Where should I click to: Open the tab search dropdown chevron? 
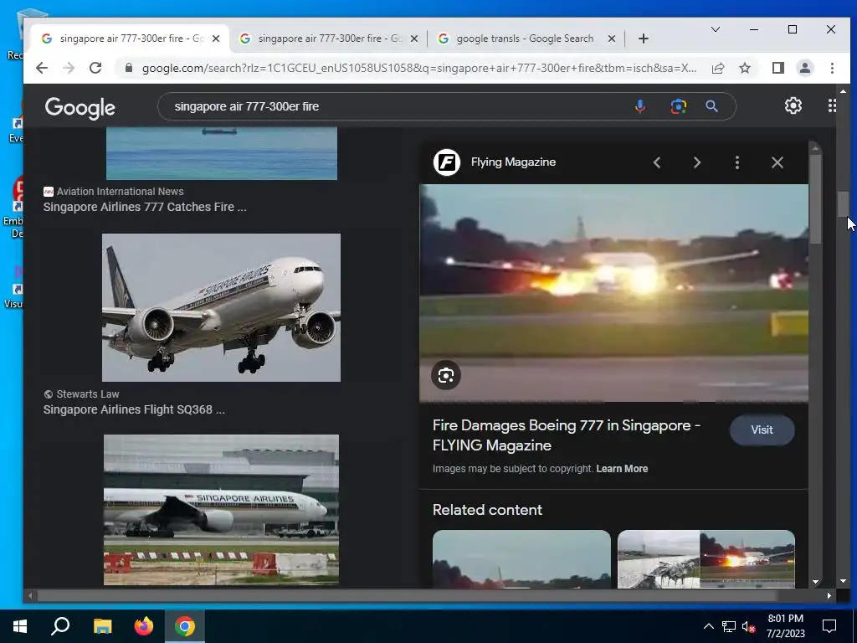[x=715, y=29]
